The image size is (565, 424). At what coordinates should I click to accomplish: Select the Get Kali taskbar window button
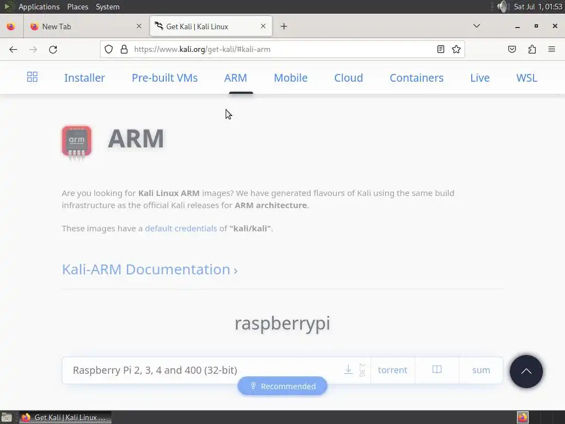click(x=65, y=417)
